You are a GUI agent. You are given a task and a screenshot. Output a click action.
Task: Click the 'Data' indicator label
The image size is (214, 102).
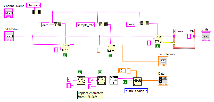pyautogui.click(x=161, y=74)
